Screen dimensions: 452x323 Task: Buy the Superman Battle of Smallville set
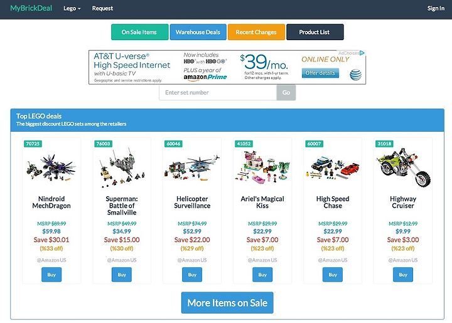click(x=122, y=275)
